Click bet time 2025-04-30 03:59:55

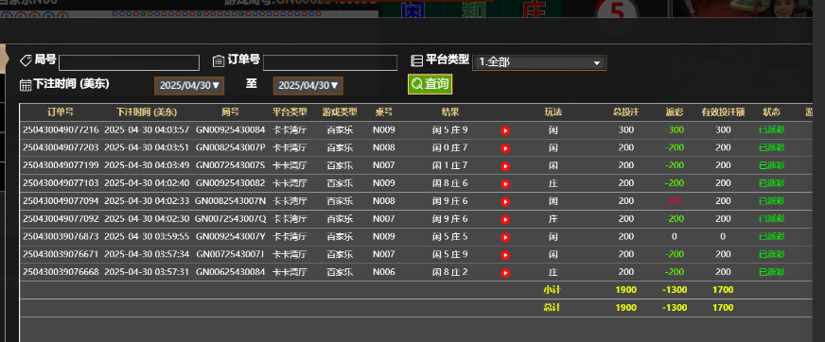[147, 236]
